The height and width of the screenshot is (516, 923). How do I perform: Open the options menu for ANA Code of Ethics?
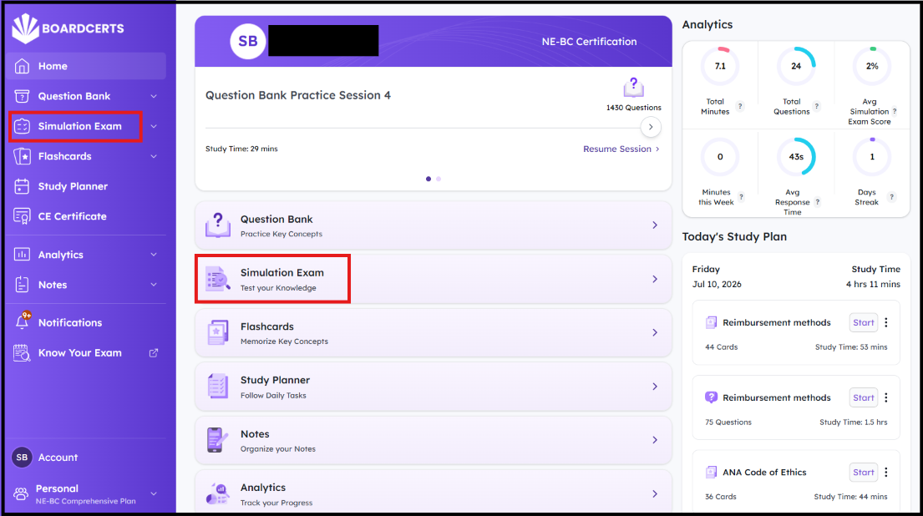pyautogui.click(x=886, y=473)
